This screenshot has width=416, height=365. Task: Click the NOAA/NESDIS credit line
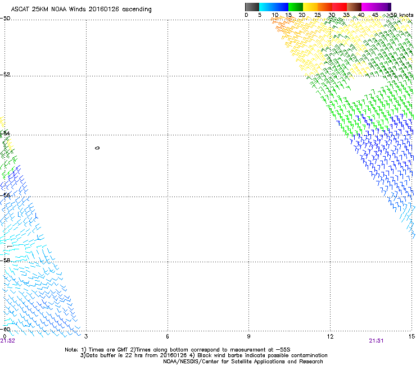tap(243, 362)
